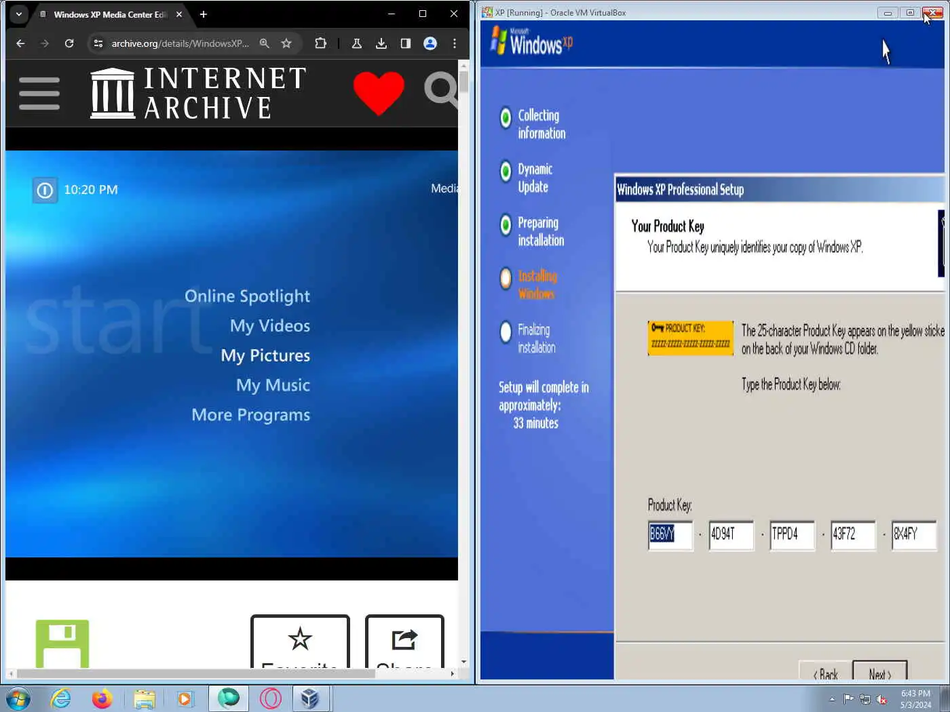The height and width of the screenshot is (712, 950).
Task: Open the Internet Archive hamburger menu
Action: 39,94
